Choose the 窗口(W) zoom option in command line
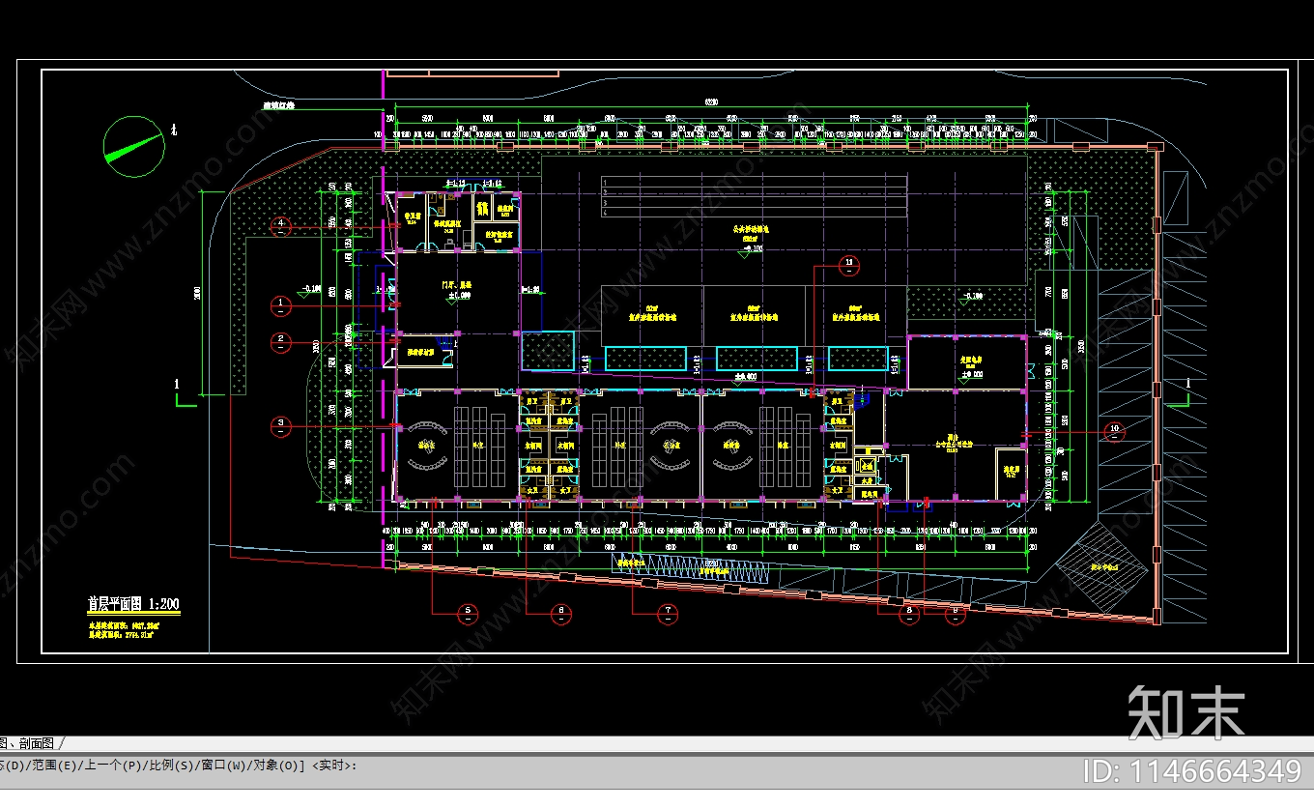The width and height of the screenshot is (1314, 809). [x=221, y=766]
